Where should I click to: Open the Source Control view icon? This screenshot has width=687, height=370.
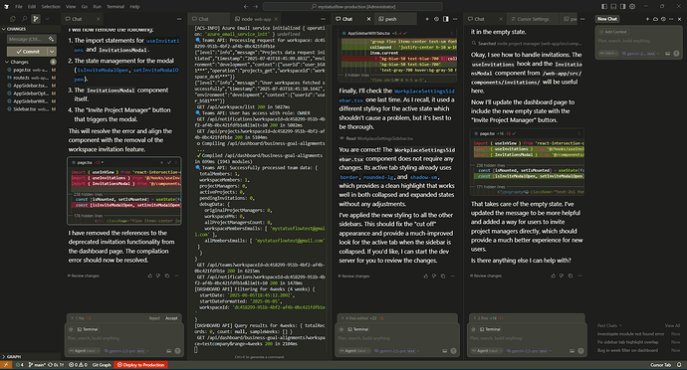tap(36, 19)
